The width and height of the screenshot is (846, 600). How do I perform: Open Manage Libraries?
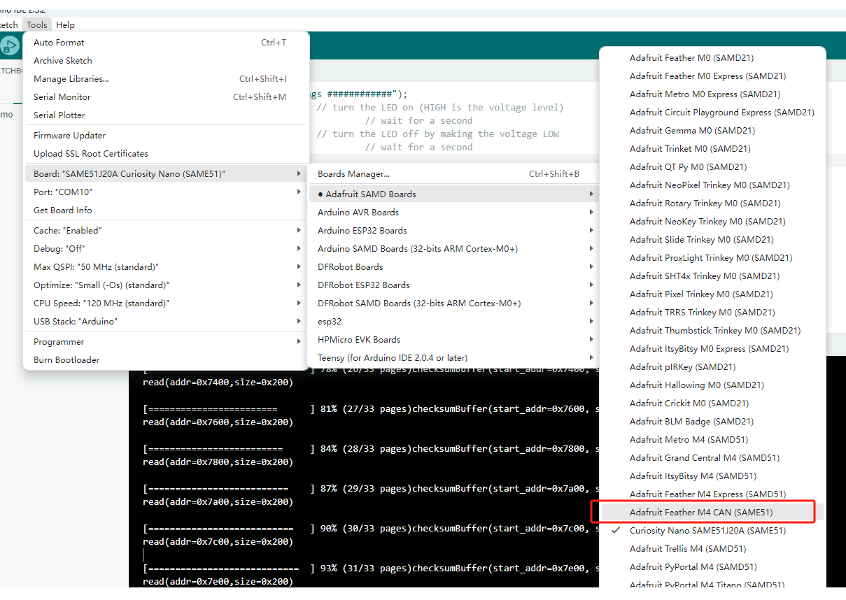point(167,79)
